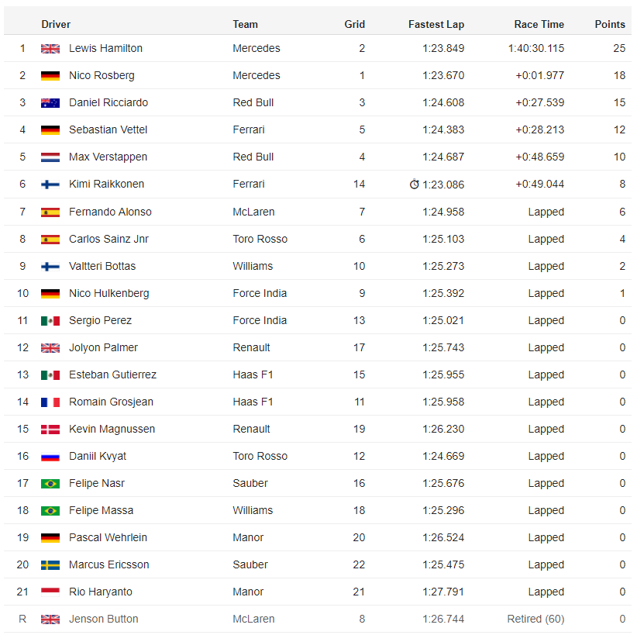Sort by the Driver column header
The width and height of the screenshot is (637, 635).
pyautogui.click(x=56, y=24)
